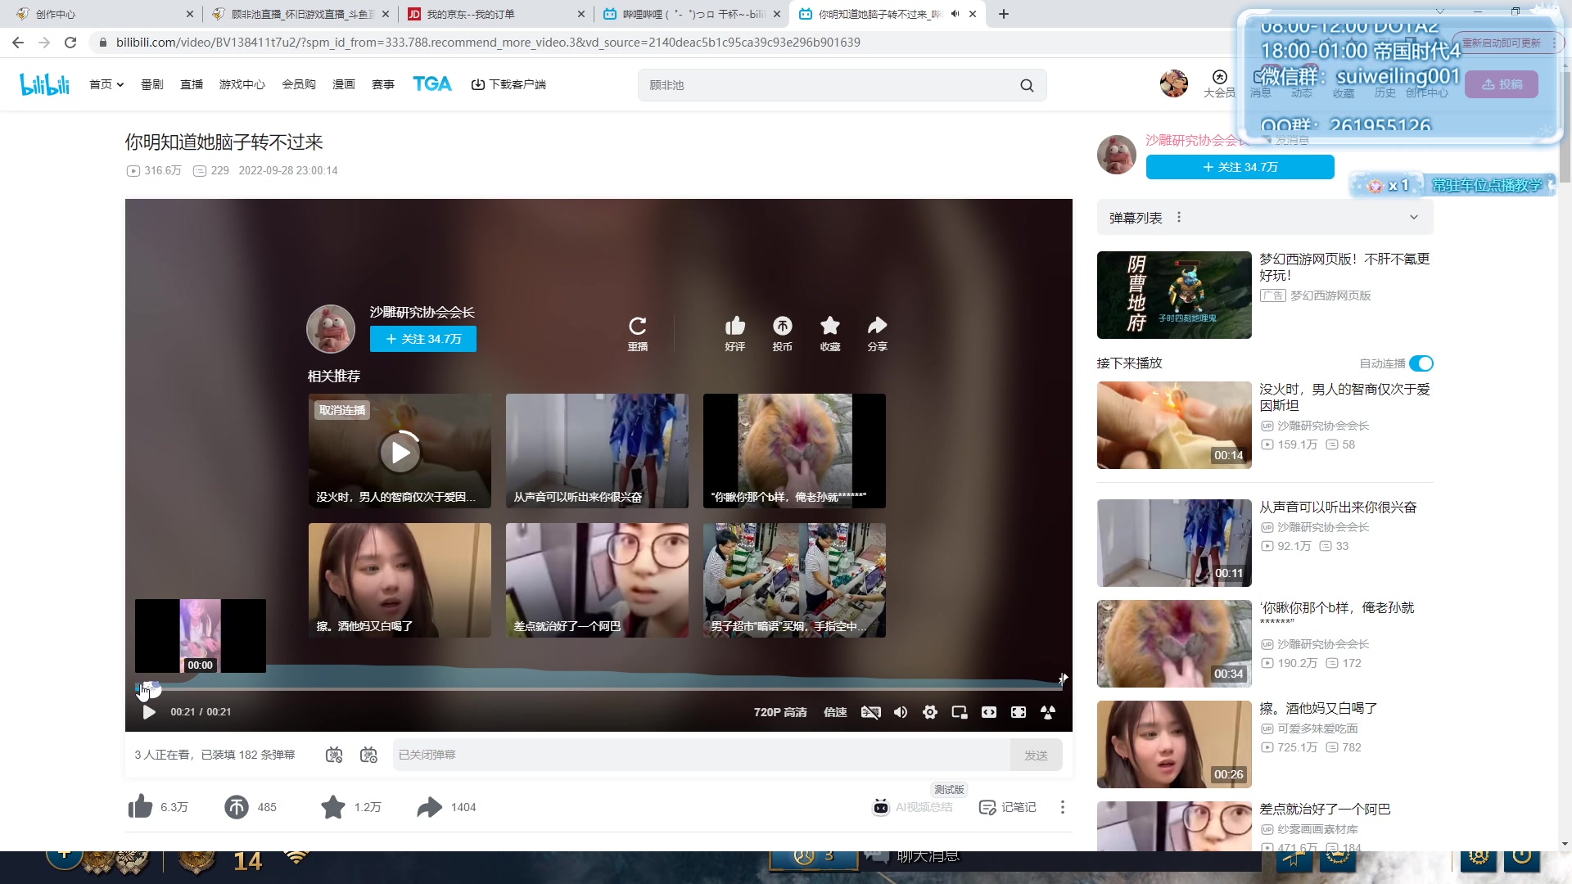Open the 直播 nav menu item

[x=191, y=84]
